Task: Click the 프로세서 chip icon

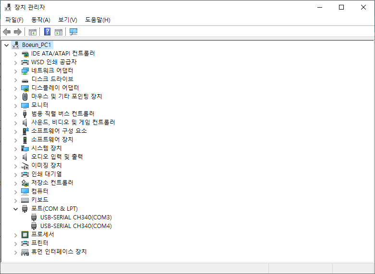Action: pos(25,235)
